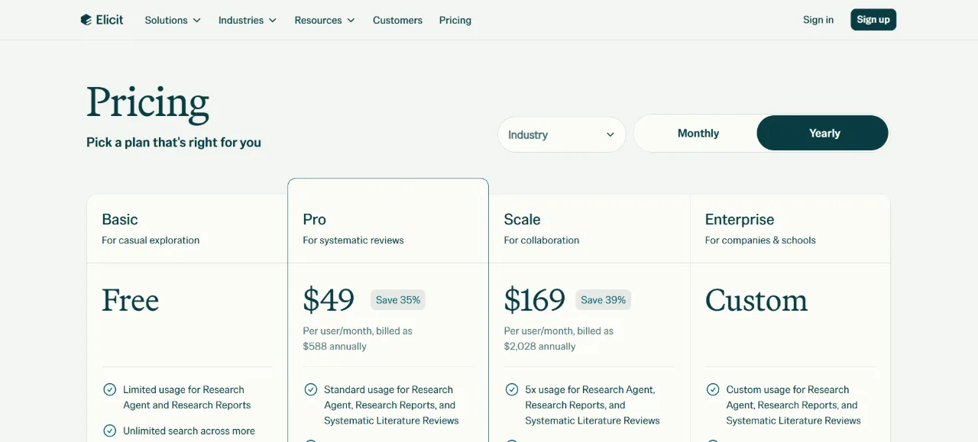Image resolution: width=978 pixels, height=442 pixels.
Task: Go to Pricing in navigation
Action: (455, 20)
